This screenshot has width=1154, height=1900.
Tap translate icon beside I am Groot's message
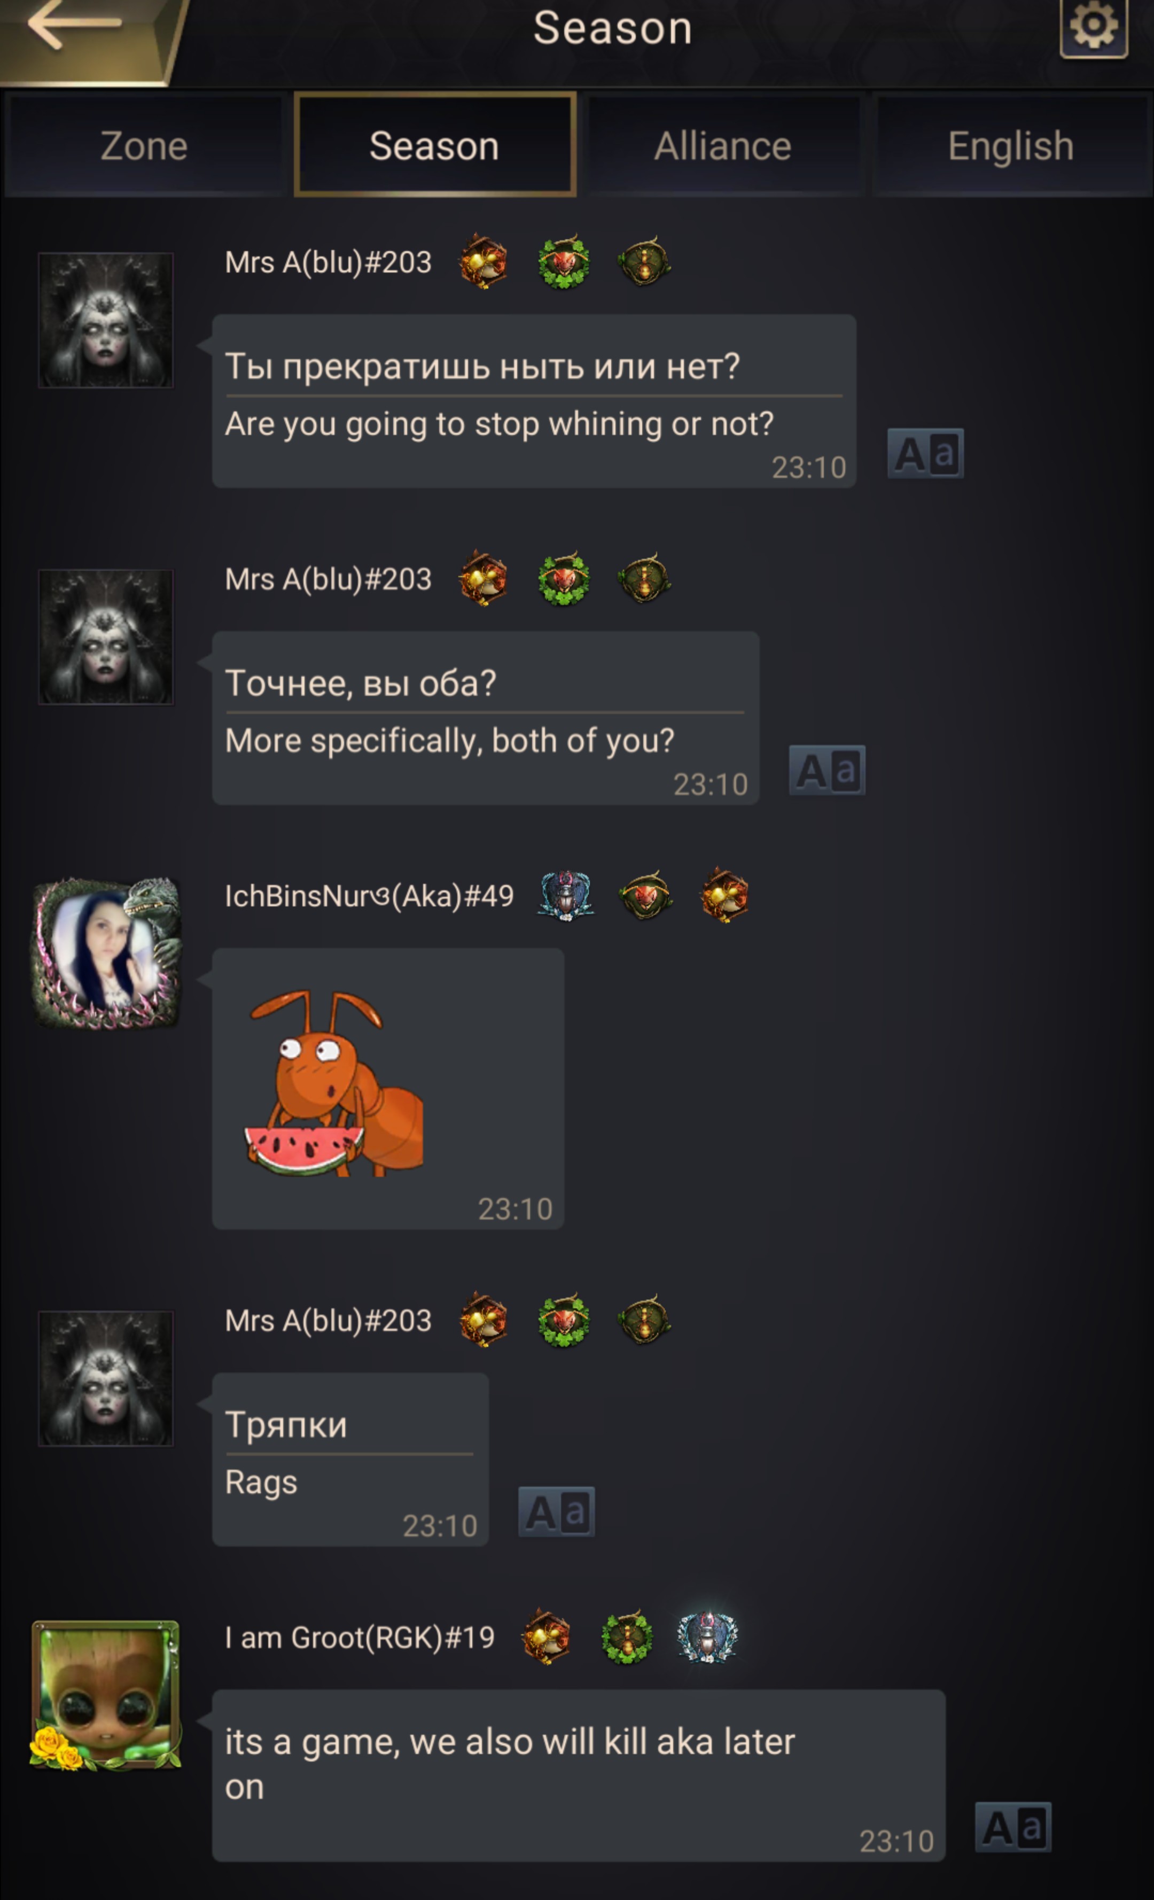pyautogui.click(x=1012, y=1827)
